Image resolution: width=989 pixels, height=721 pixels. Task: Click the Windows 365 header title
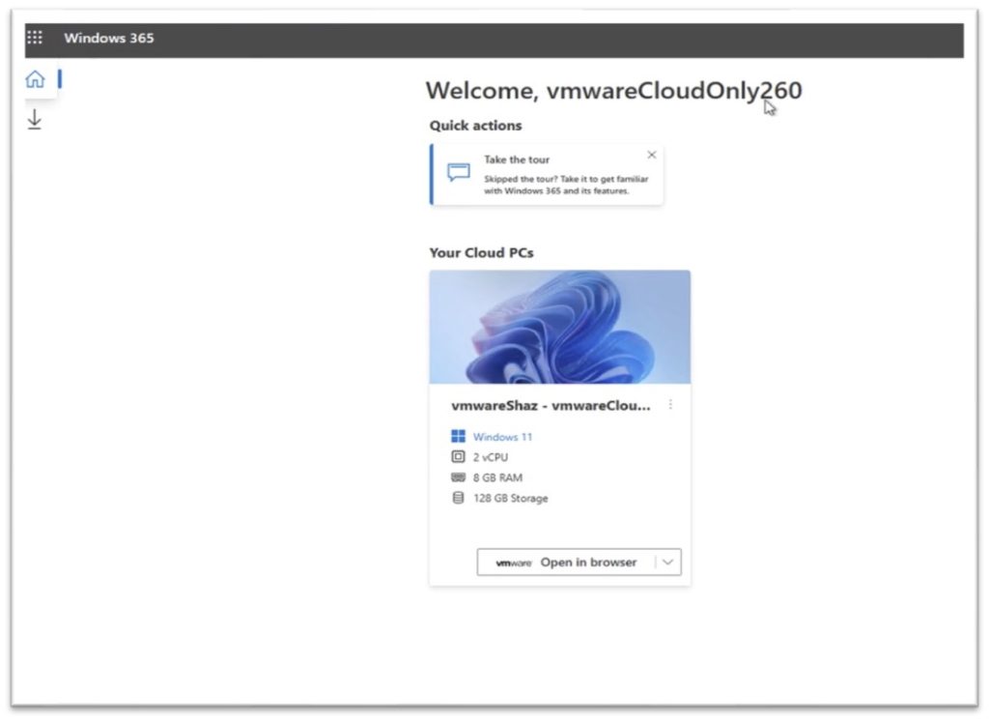pyautogui.click(x=108, y=38)
